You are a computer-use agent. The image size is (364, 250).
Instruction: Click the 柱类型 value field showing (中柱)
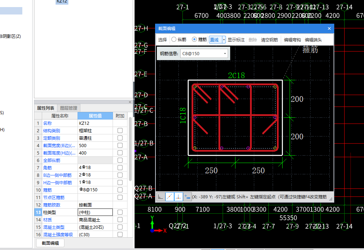tap(95, 212)
